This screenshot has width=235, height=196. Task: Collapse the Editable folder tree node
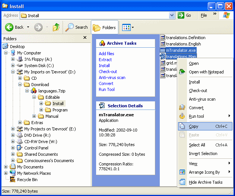click(x=34, y=97)
